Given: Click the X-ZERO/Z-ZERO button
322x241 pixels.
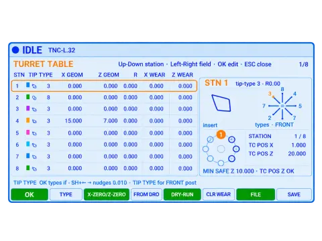Looking at the screenshot, I should pyautogui.click(x=107, y=195).
